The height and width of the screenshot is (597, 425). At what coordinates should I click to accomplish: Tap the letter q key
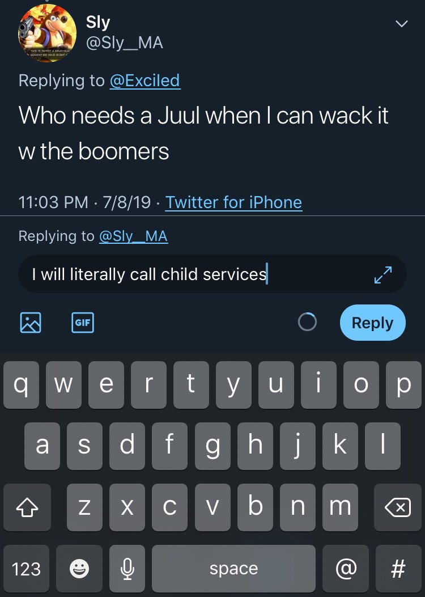pyautogui.click(x=22, y=385)
